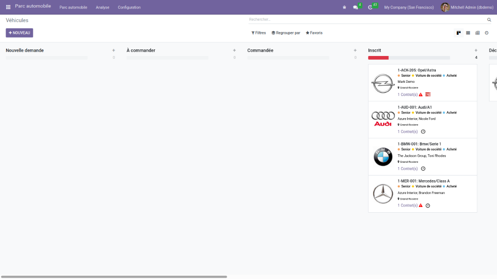
Task: Click the activity clock on the Audi/A1 card
Action: pos(423,132)
